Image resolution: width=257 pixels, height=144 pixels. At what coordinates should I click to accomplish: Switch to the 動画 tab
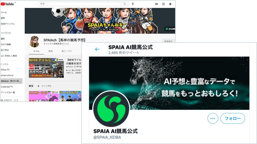[51, 51]
